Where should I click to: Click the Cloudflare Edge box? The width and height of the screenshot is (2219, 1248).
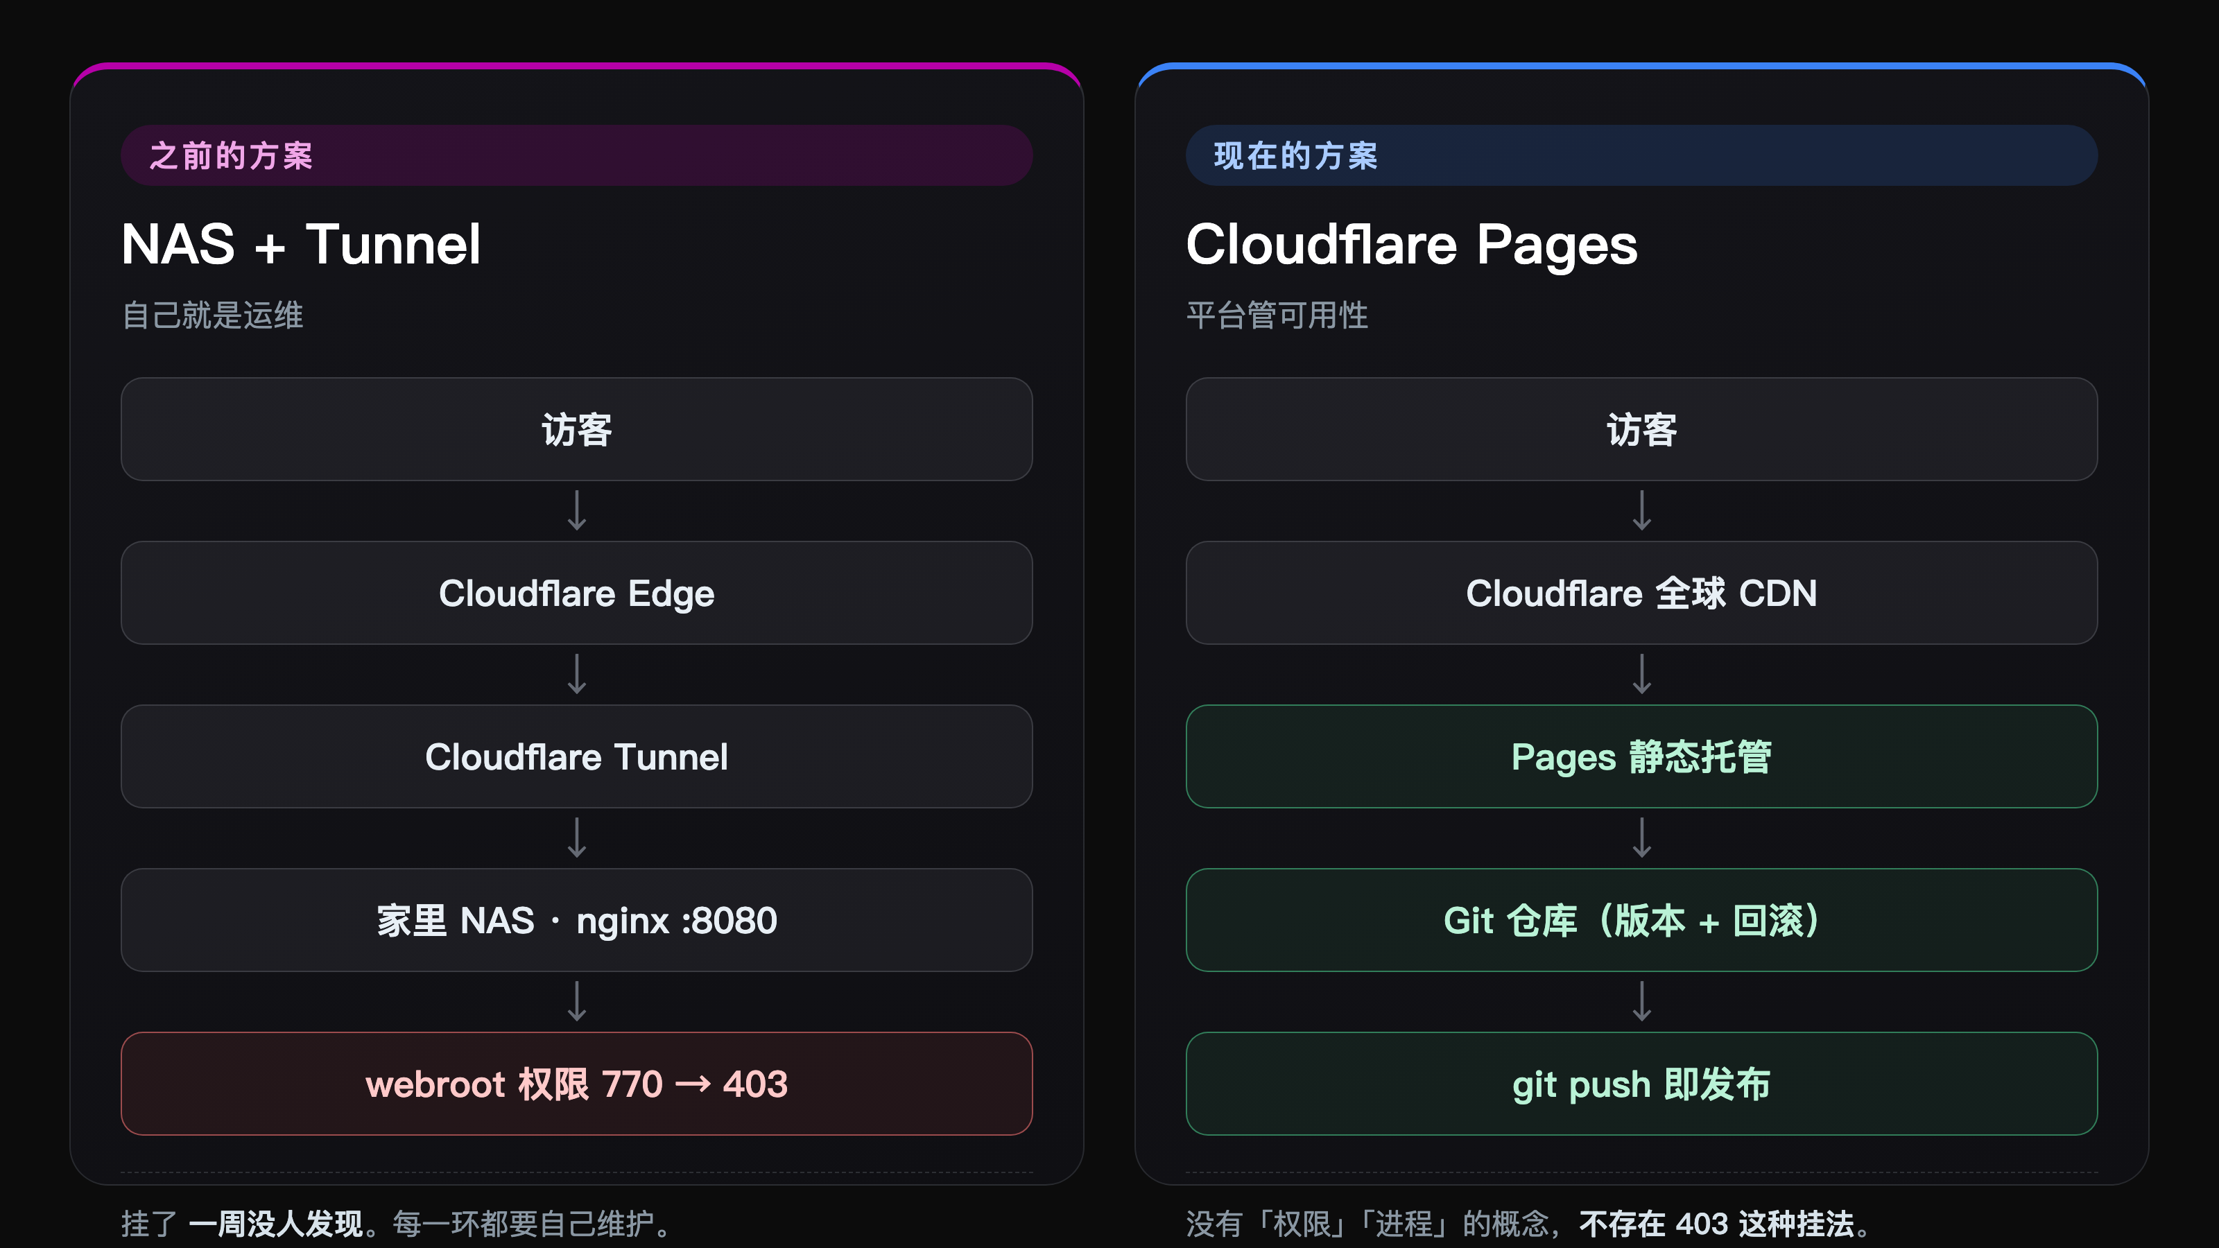click(576, 593)
